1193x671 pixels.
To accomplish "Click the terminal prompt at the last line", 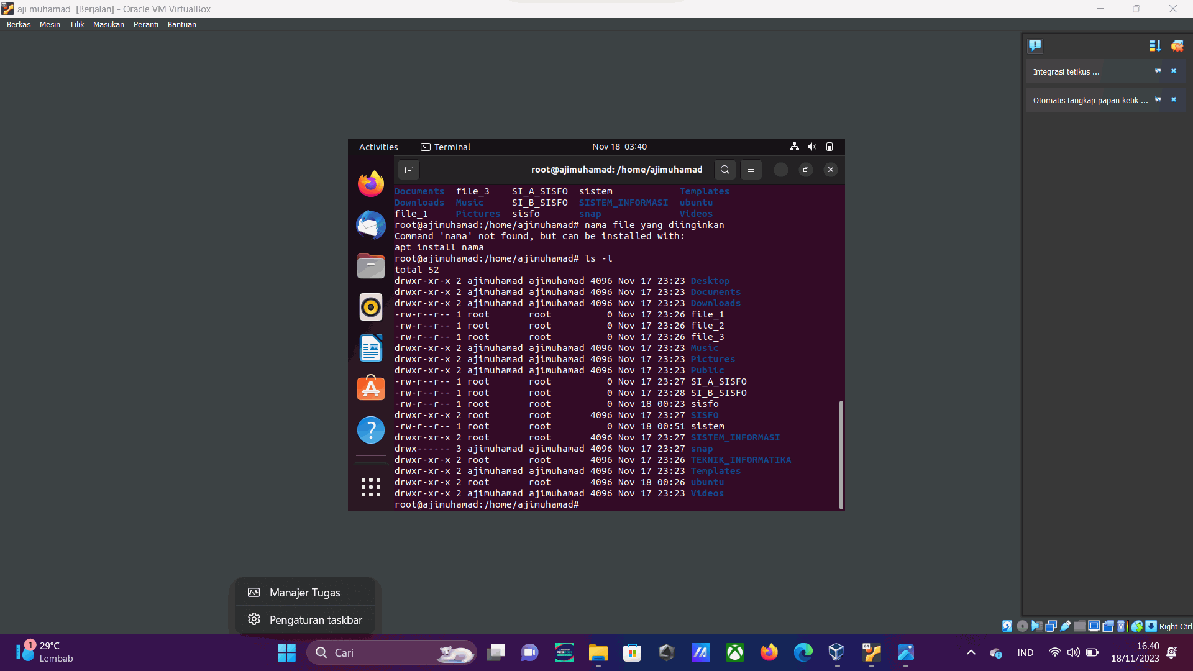I will (487, 504).
